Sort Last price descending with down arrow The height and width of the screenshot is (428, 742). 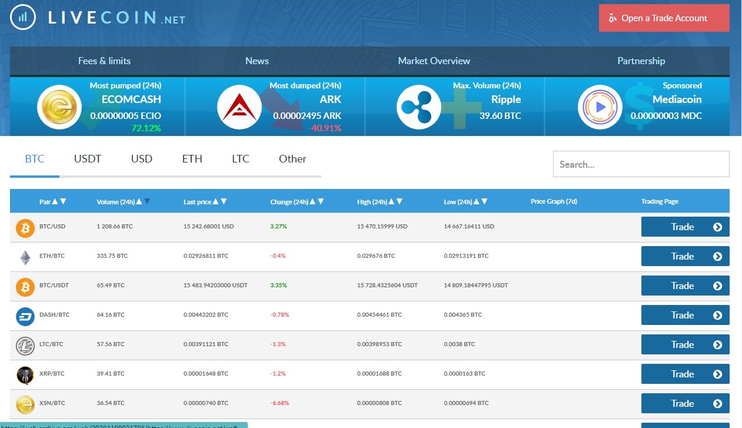pyautogui.click(x=224, y=201)
